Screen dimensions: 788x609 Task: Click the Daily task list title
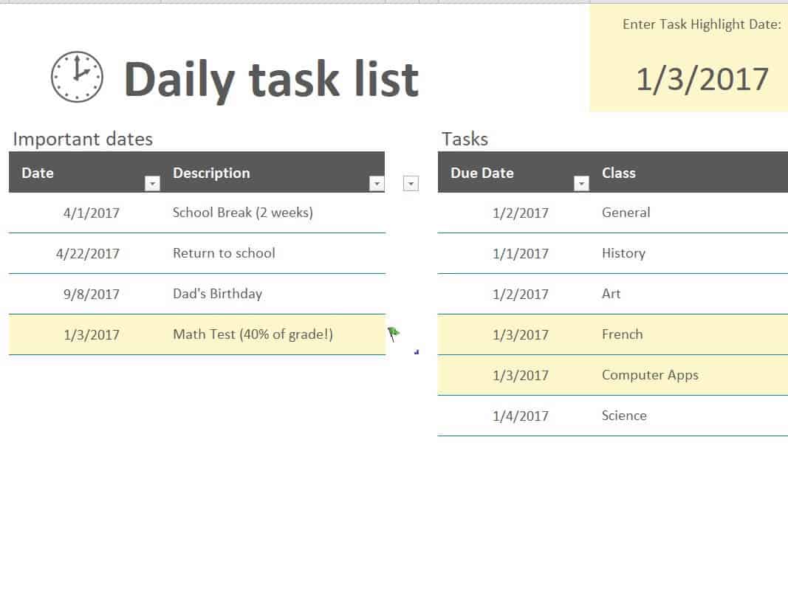point(271,80)
